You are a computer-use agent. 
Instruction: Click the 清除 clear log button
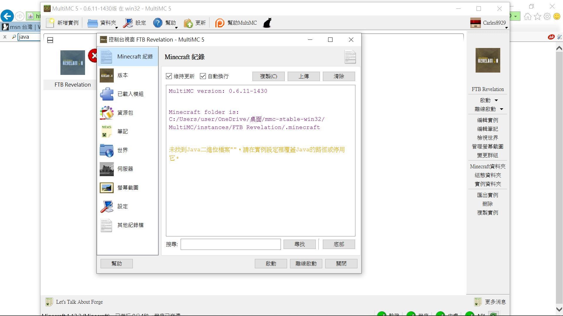[x=339, y=76]
